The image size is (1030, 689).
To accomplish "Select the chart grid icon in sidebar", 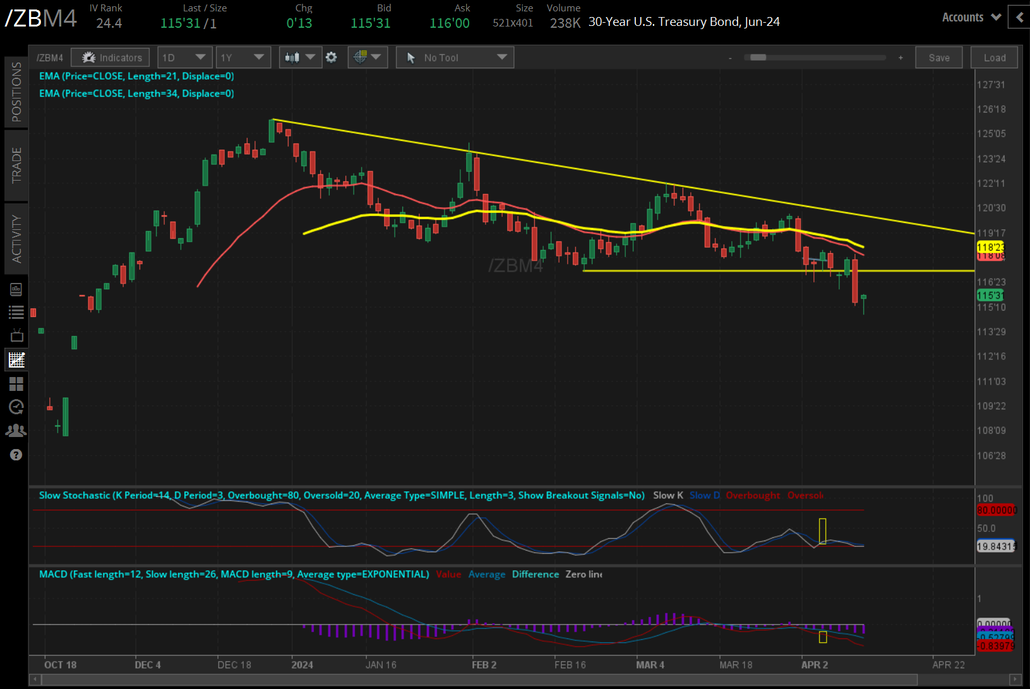I will (16, 360).
